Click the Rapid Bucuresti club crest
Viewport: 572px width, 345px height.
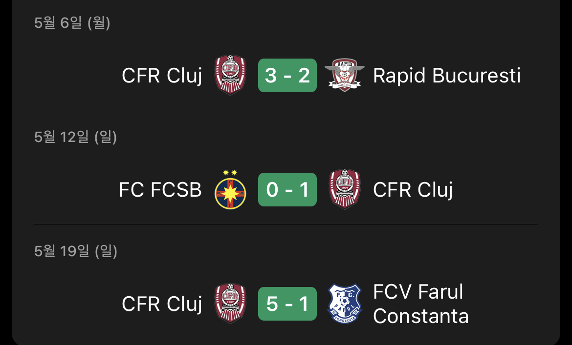click(344, 75)
